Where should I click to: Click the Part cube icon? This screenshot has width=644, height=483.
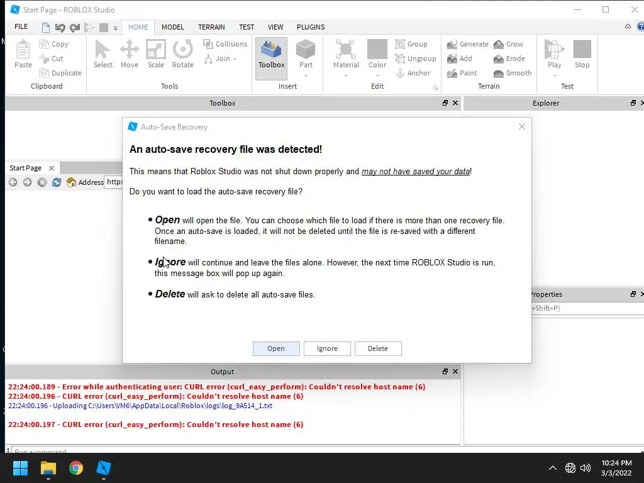(x=306, y=49)
